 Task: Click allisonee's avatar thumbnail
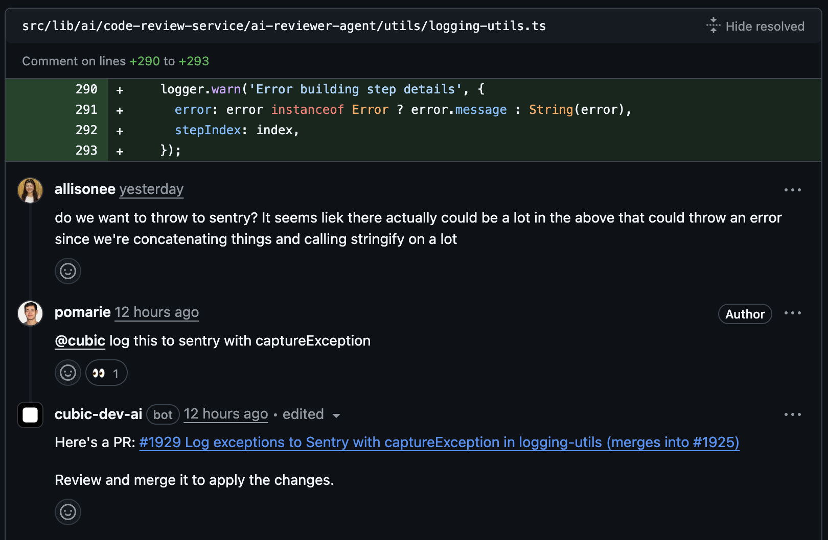[x=30, y=190]
